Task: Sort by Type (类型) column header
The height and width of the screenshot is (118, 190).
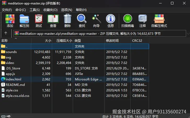Action: 89,40
